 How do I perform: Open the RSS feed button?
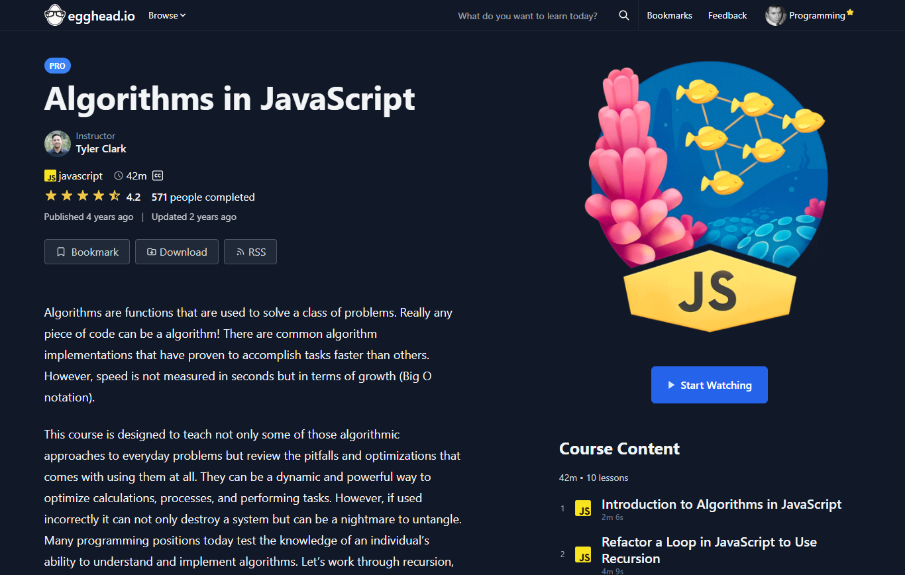(x=250, y=252)
